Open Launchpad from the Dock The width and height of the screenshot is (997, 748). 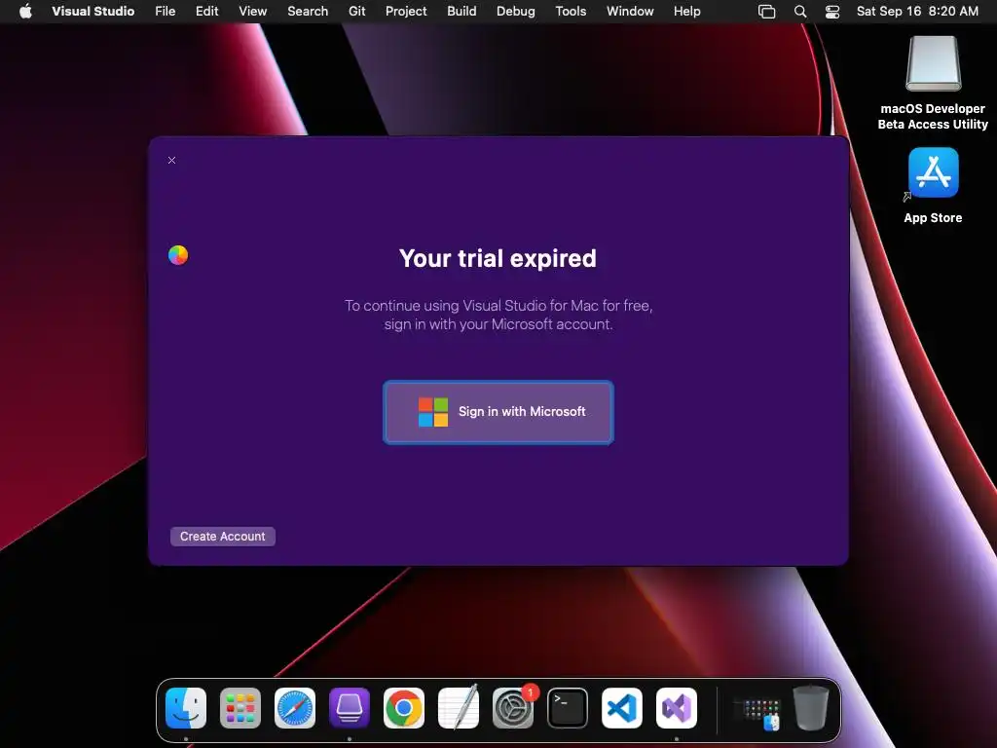click(x=240, y=708)
